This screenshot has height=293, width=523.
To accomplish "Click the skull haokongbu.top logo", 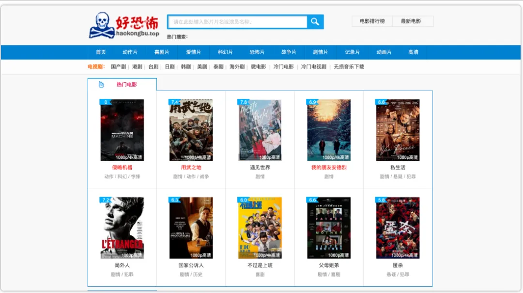I will click(x=124, y=25).
